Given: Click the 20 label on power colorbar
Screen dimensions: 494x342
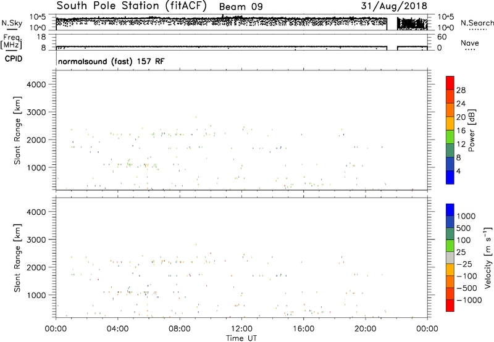Looking at the screenshot, I should pos(461,117).
